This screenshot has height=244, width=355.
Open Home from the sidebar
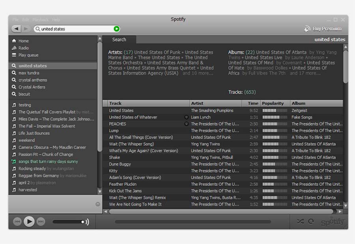(23, 41)
